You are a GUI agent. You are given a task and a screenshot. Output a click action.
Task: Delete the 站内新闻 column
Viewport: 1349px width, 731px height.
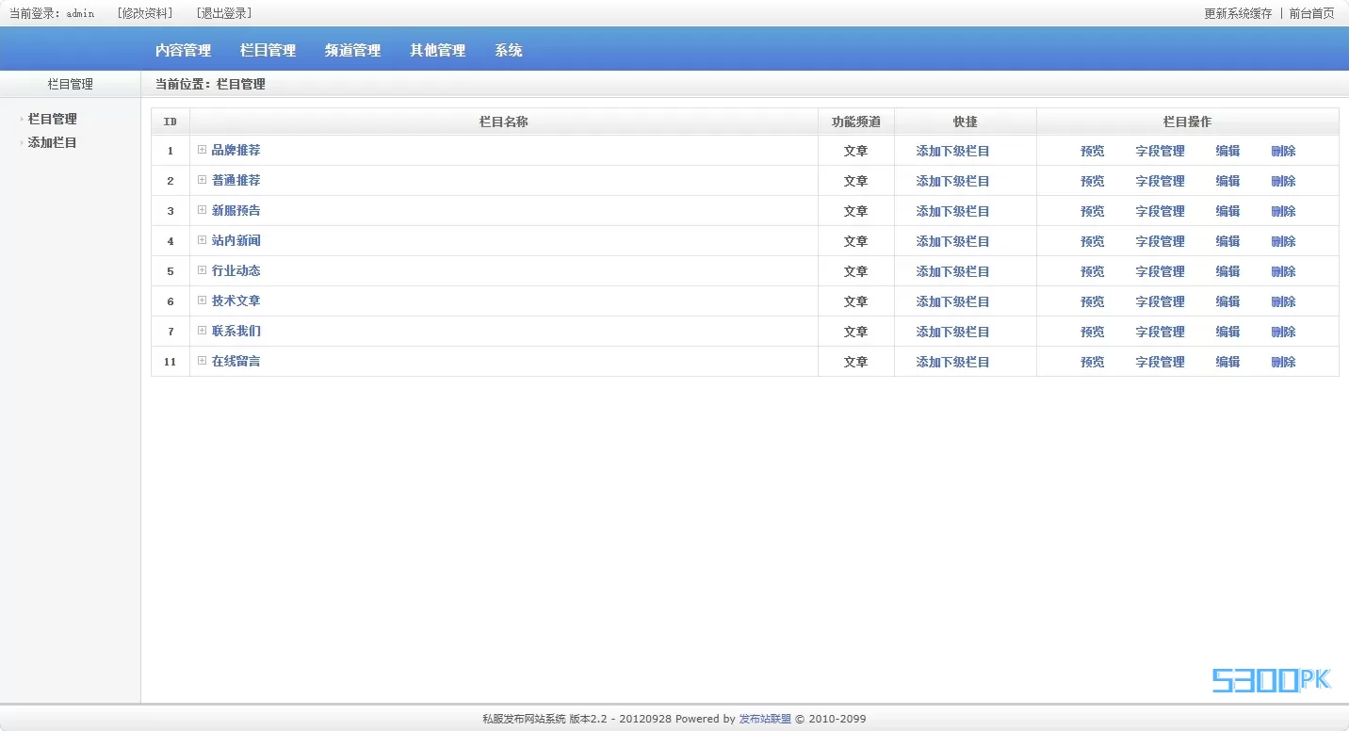(1283, 241)
